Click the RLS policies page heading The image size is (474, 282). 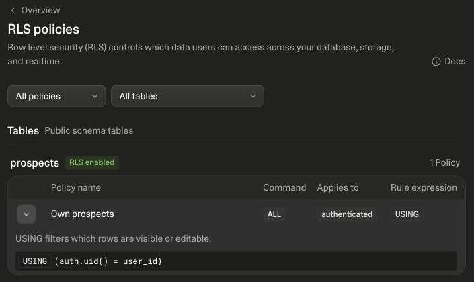[44, 30]
